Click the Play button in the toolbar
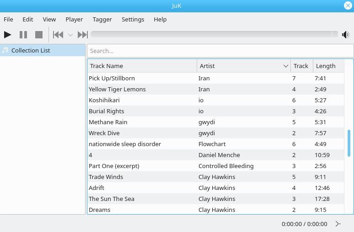The width and height of the screenshot is (354, 232). [7, 35]
